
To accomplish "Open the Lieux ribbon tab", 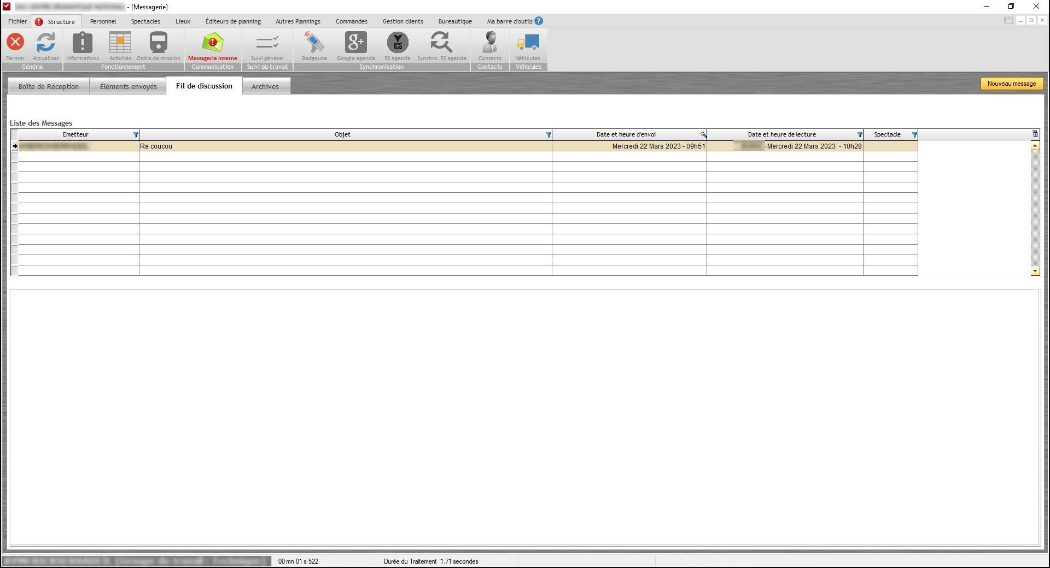I will pos(183,21).
